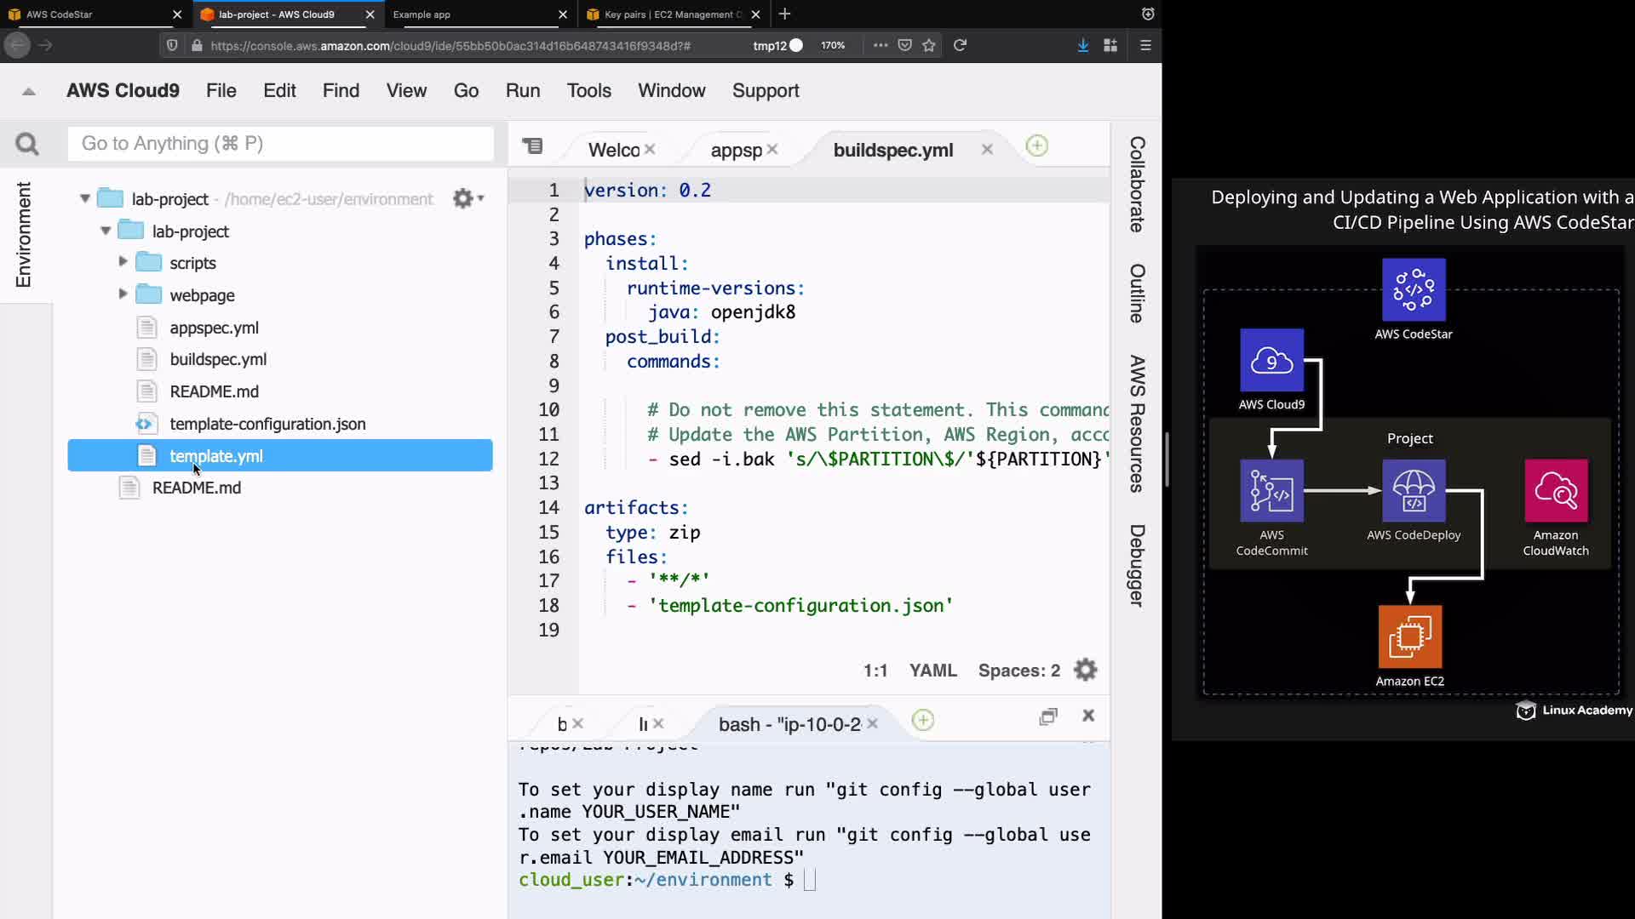The image size is (1635, 919).
Task: Click the editor status bar settings gear
Action: click(1085, 670)
